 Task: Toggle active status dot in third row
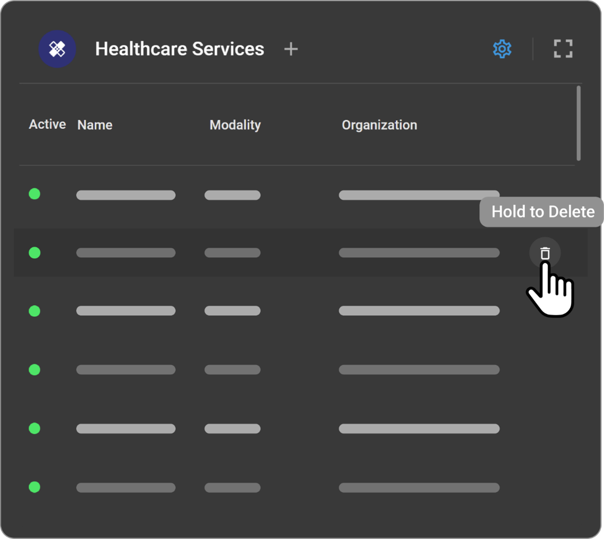[34, 311]
